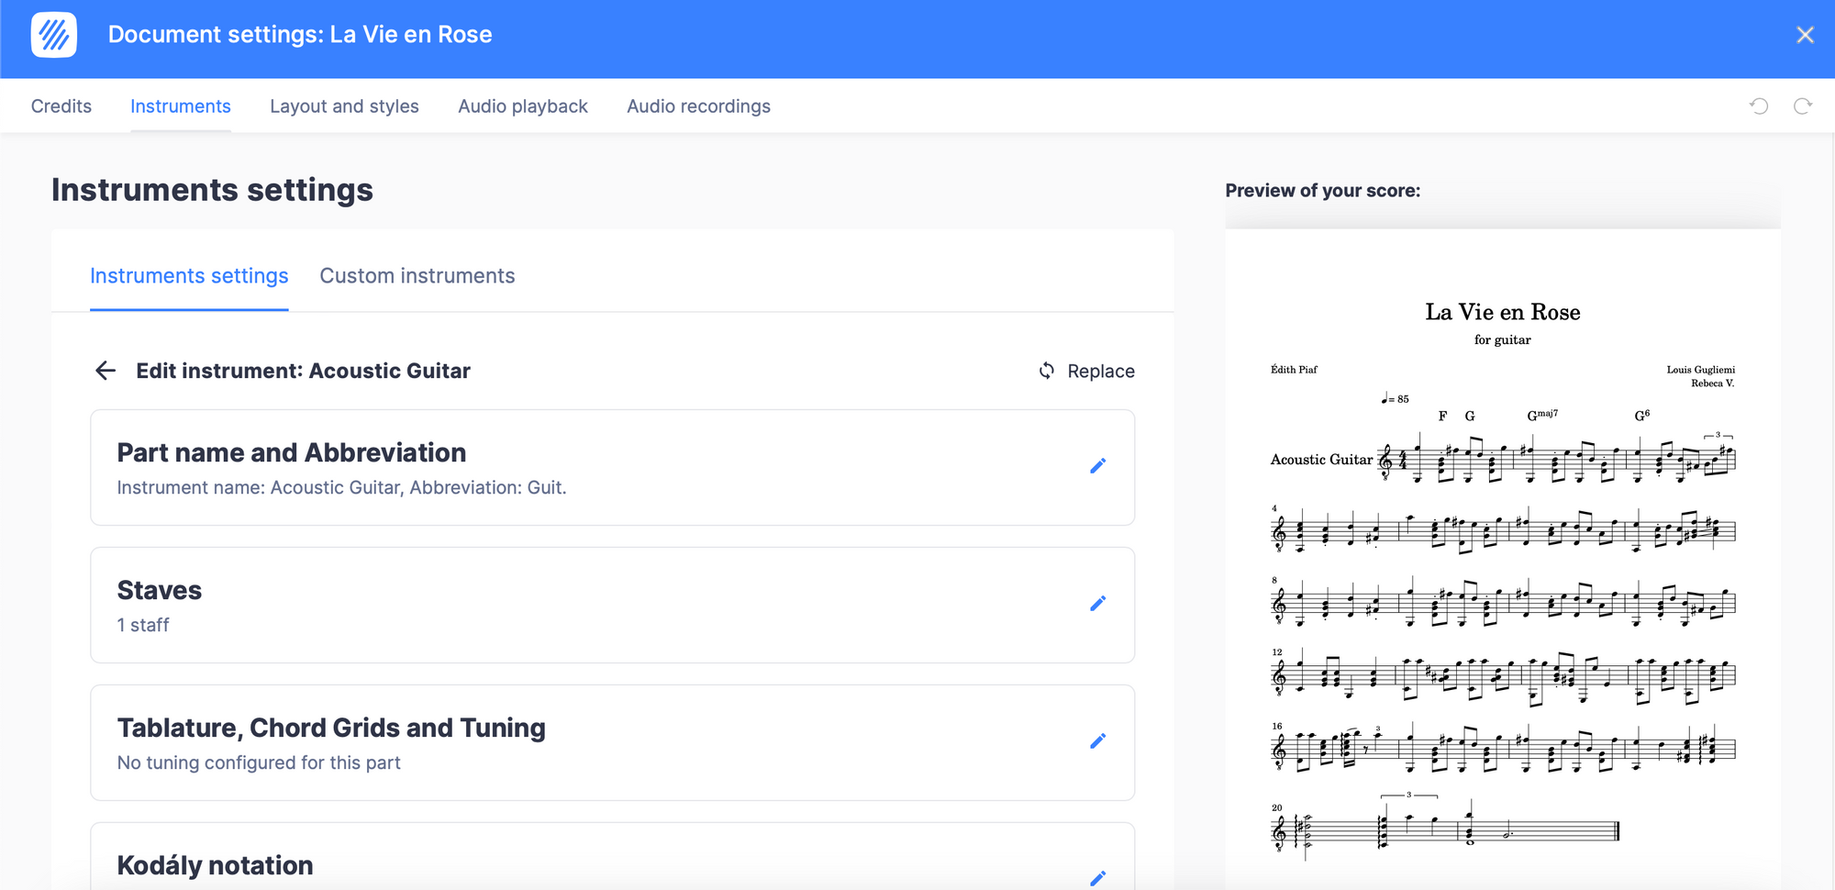Click the Replace instrument refresh icon
The width and height of the screenshot is (1835, 890).
point(1047,371)
